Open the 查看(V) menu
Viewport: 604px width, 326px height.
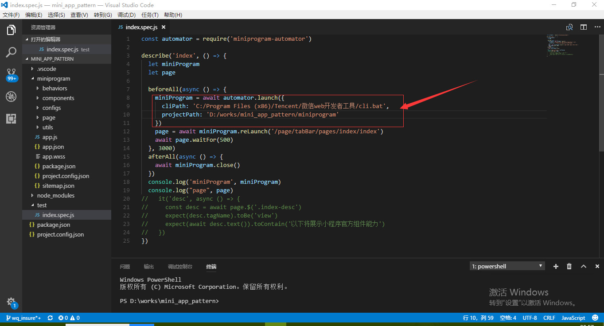point(79,15)
